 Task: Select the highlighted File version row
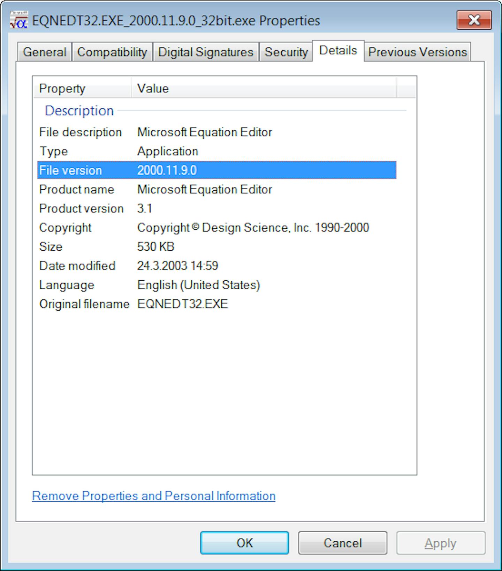pos(216,170)
